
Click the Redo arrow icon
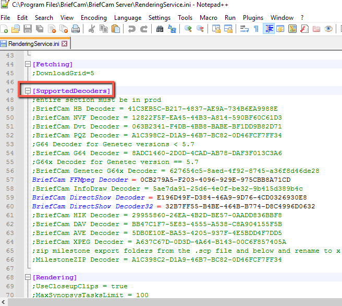pyautogui.click(x=144, y=29)
